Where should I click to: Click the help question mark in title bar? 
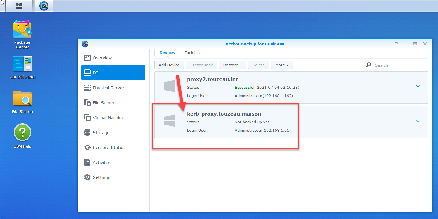[396, 44]
